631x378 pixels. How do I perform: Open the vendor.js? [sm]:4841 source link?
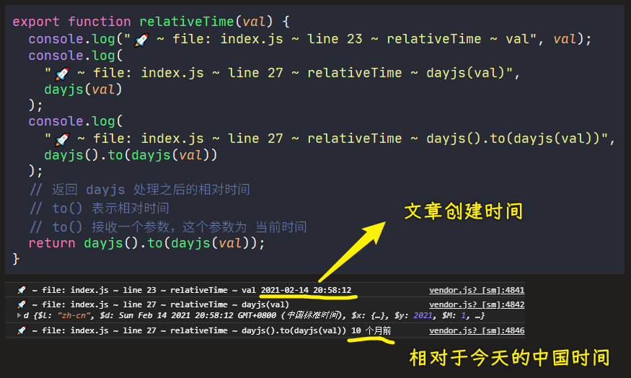(477, 290)
